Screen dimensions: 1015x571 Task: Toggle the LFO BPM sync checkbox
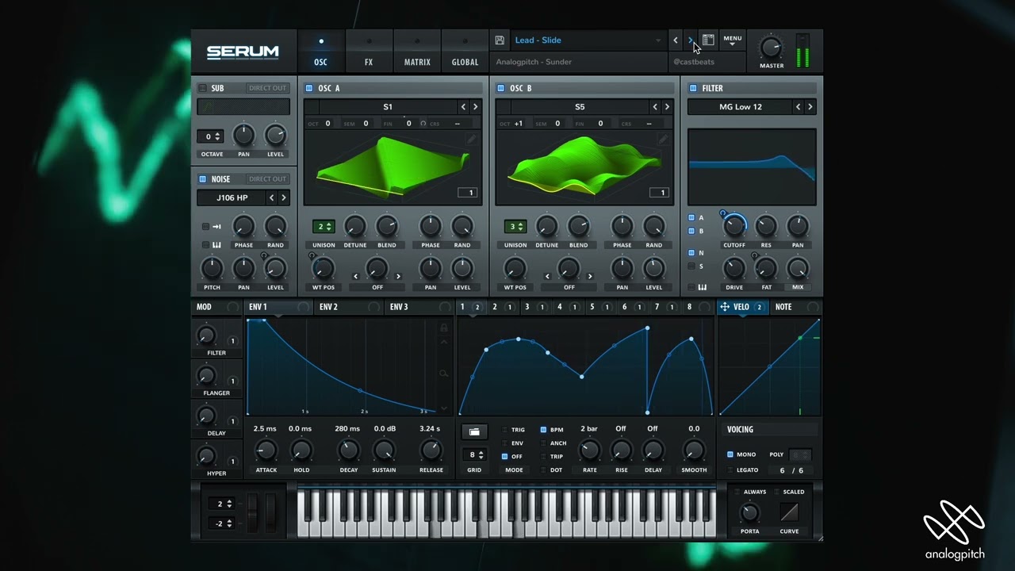(x=543, y=430)
